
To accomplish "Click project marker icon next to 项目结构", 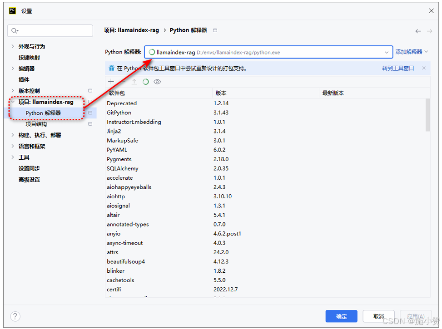I will (90, 124).
